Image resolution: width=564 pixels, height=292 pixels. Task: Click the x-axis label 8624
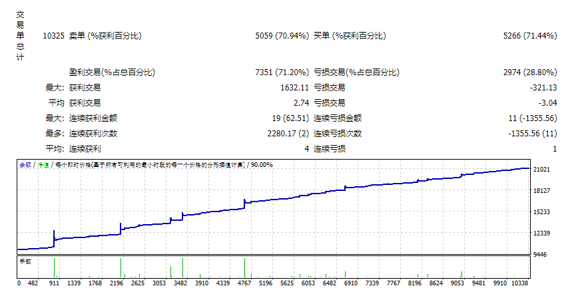(x=435, y=283)
